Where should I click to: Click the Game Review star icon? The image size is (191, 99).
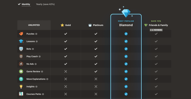coord(21,71)
